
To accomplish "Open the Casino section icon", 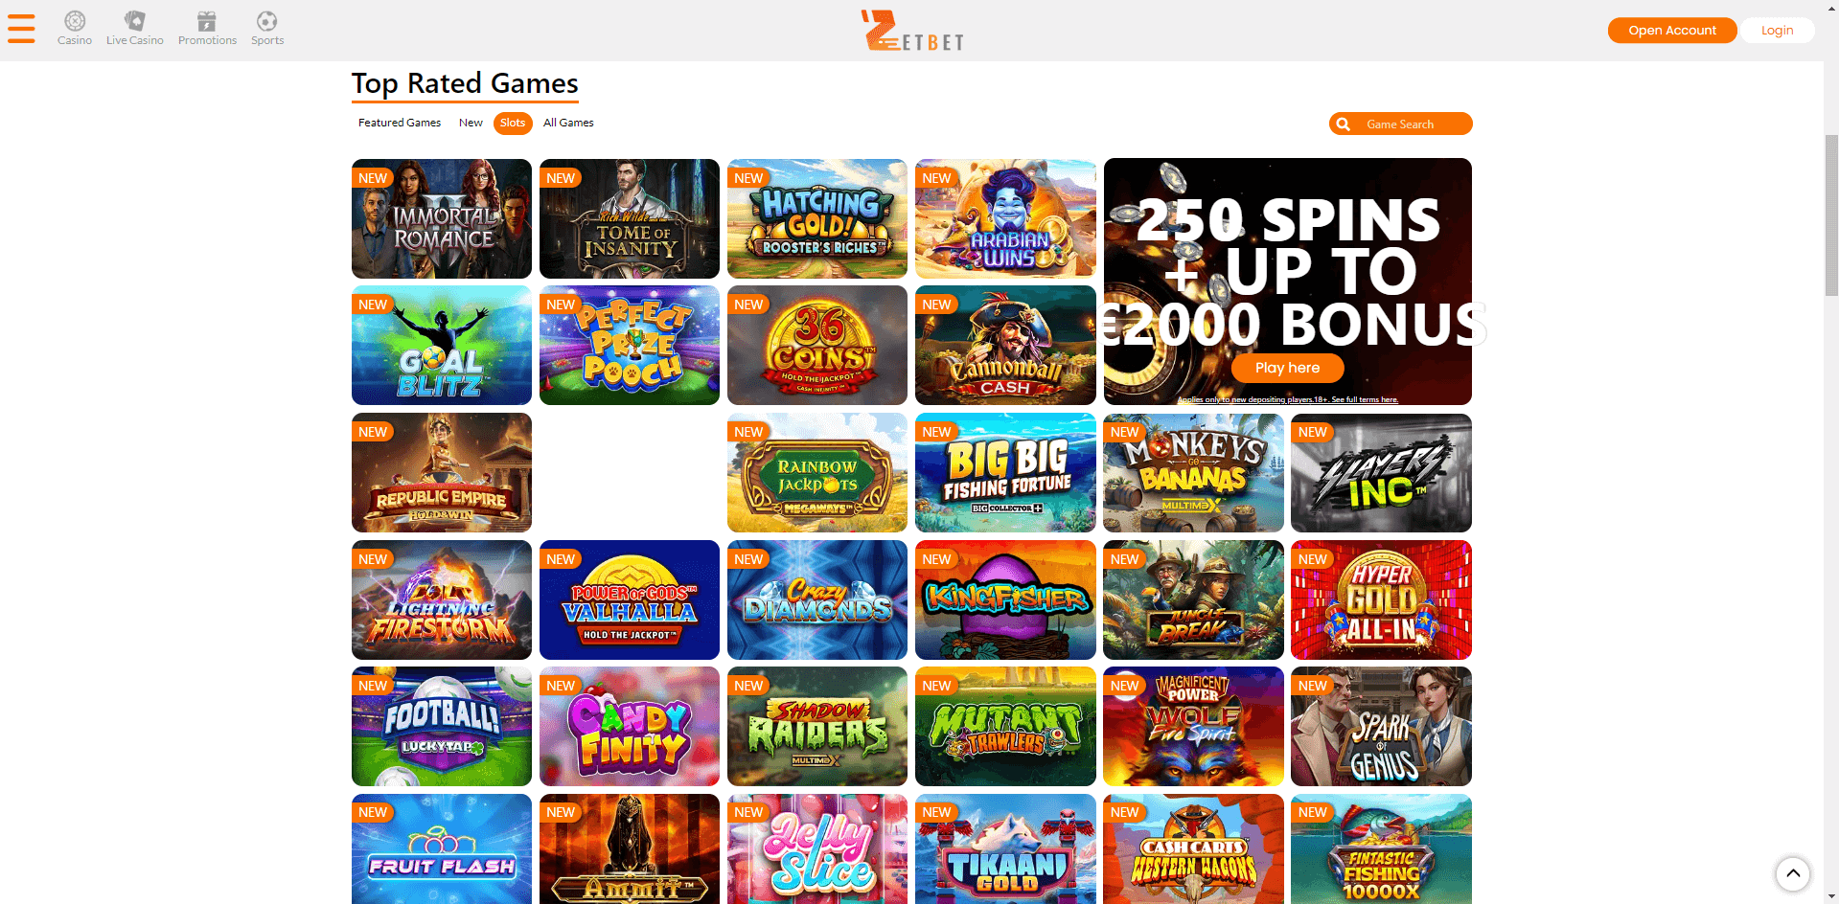I will (75, 20).
